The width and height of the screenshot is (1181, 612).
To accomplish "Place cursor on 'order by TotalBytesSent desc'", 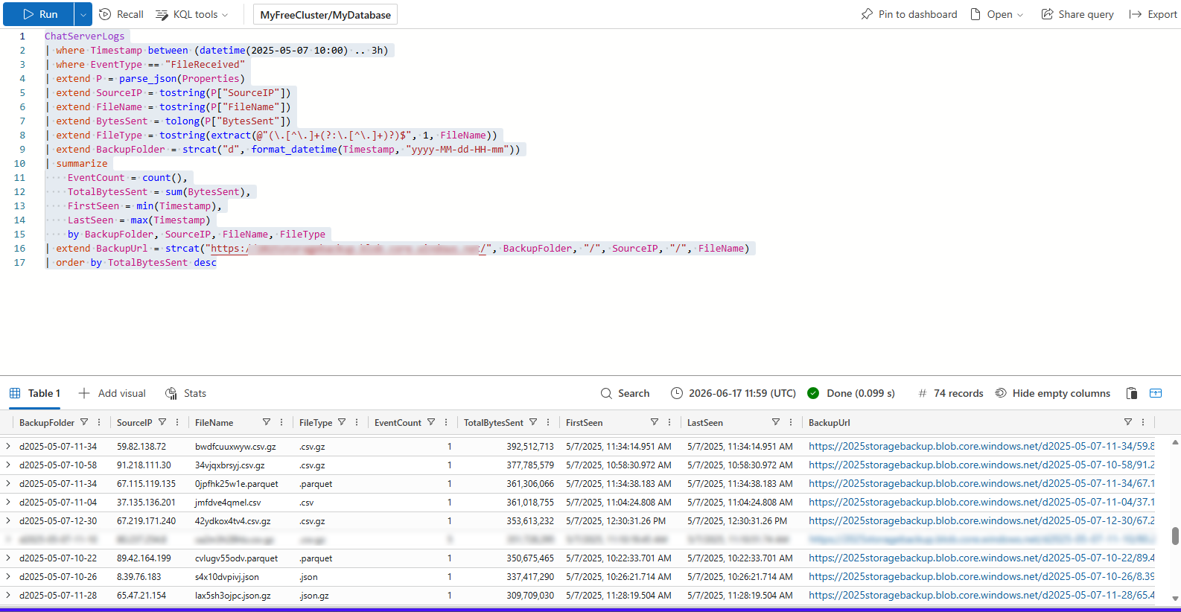I will tap(136, 263).
